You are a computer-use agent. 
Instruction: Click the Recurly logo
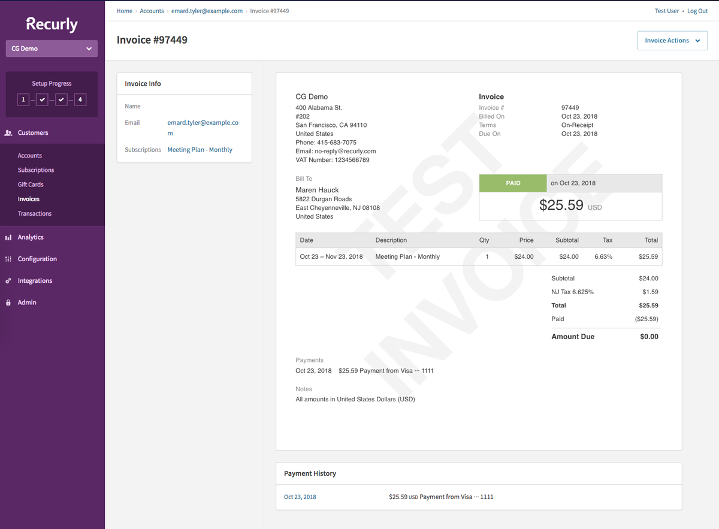pos(52,24)
